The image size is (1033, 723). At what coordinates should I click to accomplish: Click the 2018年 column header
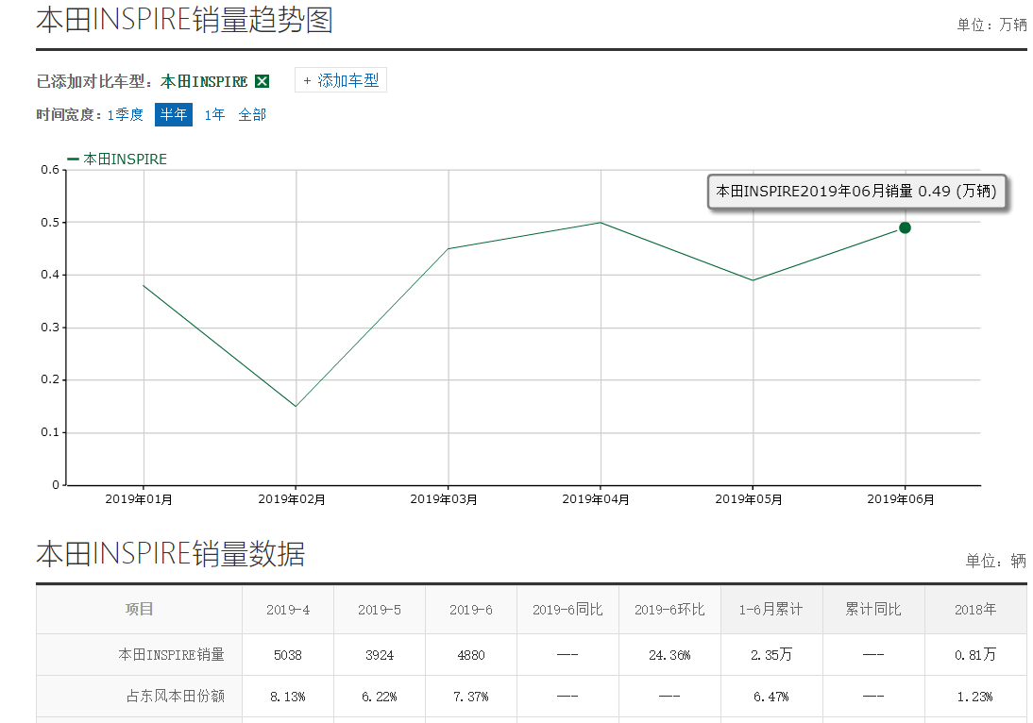pos(975,610)
